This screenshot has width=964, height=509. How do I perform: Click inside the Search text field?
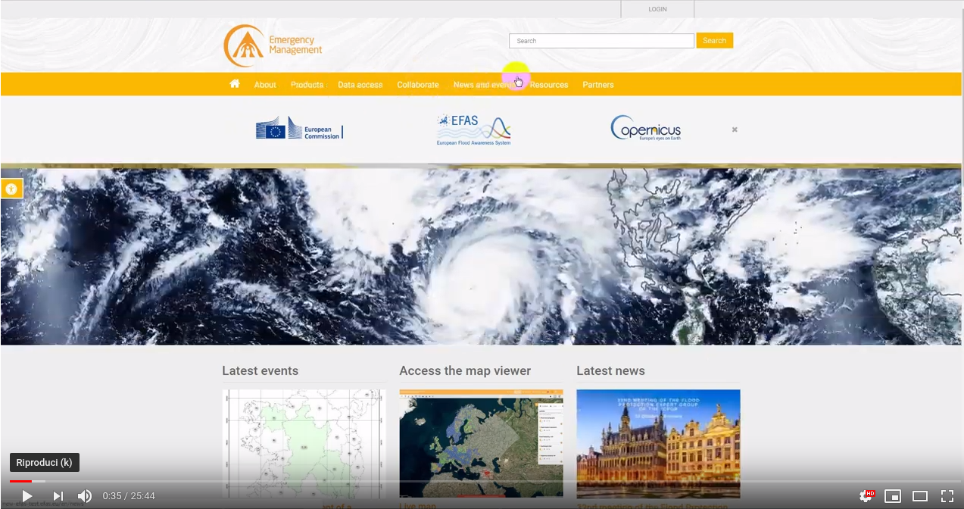[601, 40]
